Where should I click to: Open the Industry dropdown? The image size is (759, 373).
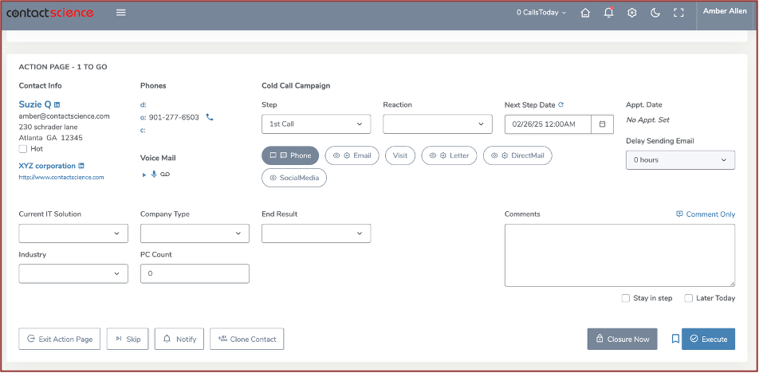click(x=73, y=274)
